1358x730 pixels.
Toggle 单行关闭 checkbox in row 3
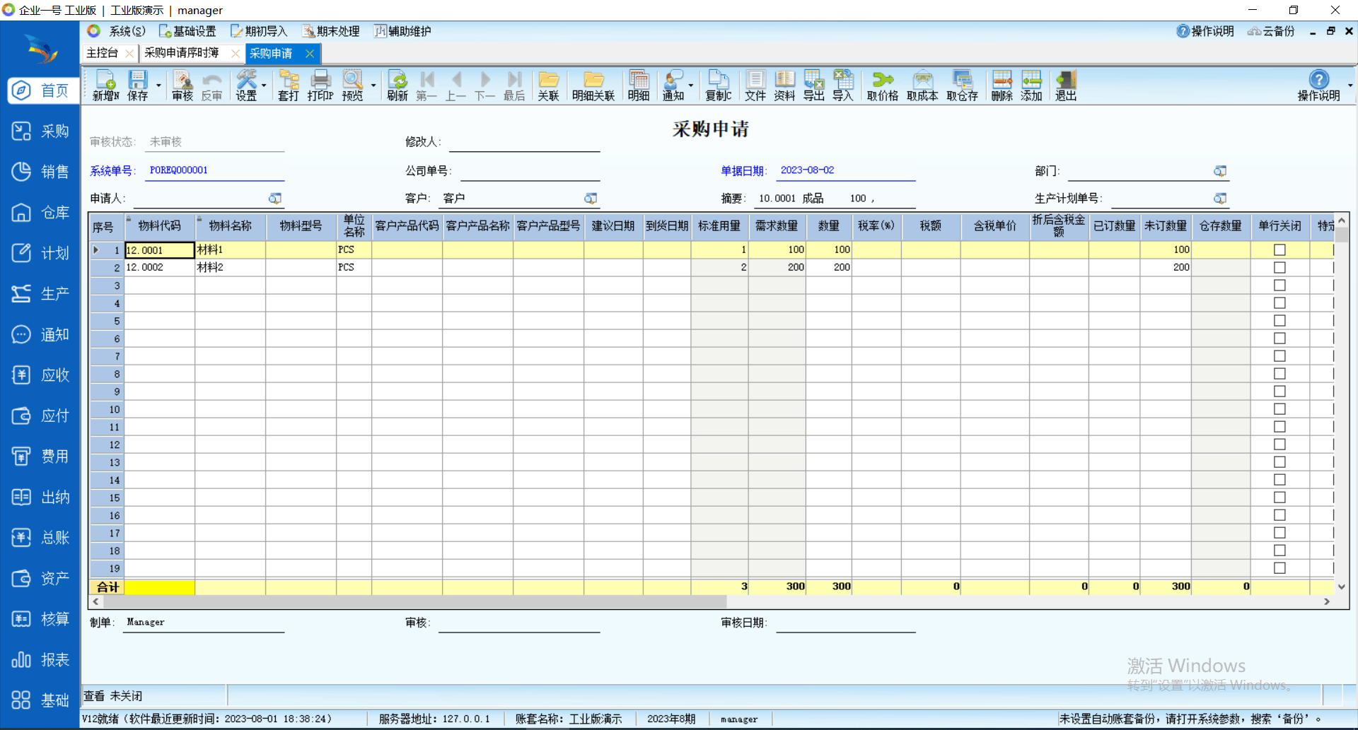tap(1279, 285)
